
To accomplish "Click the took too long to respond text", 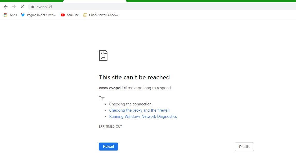I will 150,88.
